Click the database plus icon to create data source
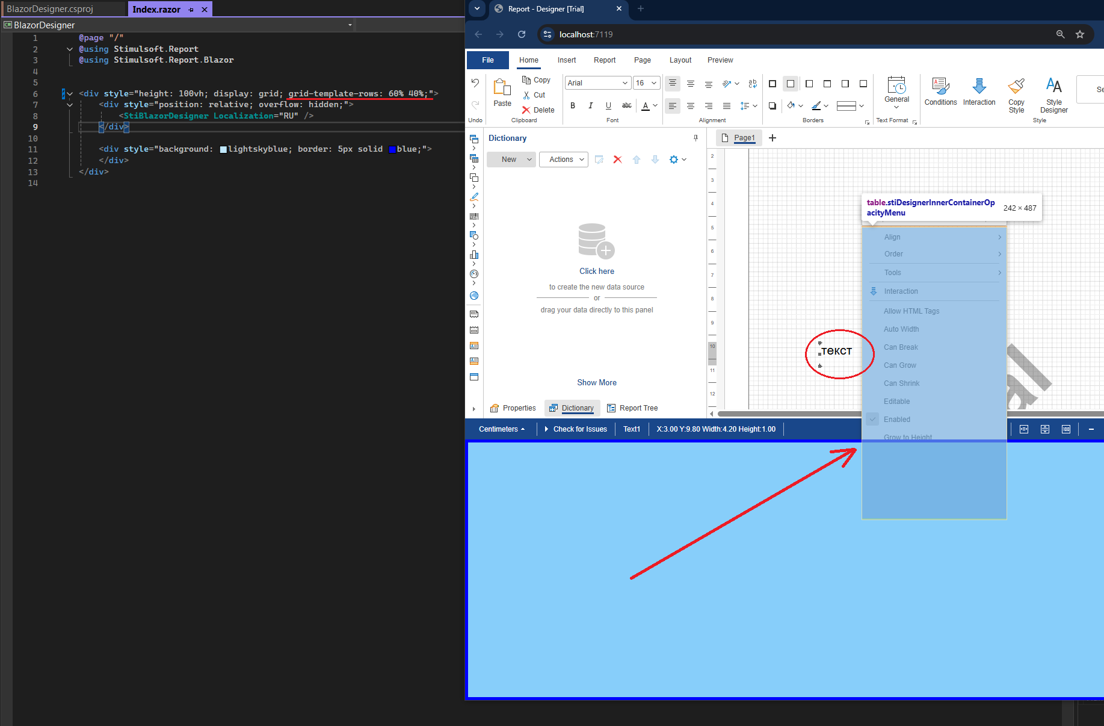 (596, 241)
